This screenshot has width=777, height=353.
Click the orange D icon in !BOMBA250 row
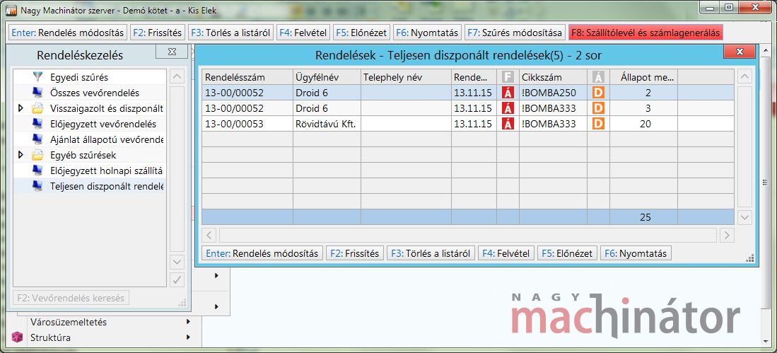tap(598, 93)
